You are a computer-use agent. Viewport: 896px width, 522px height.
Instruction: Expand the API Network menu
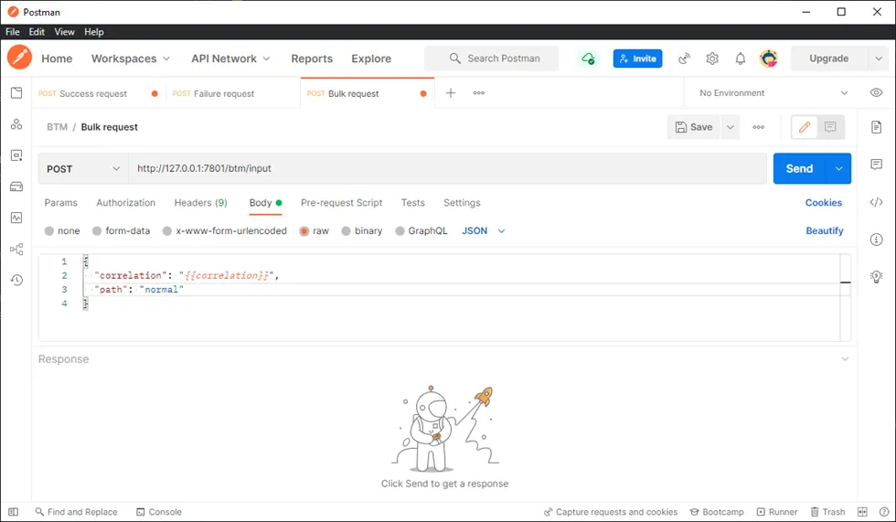[x=230, y=59]
